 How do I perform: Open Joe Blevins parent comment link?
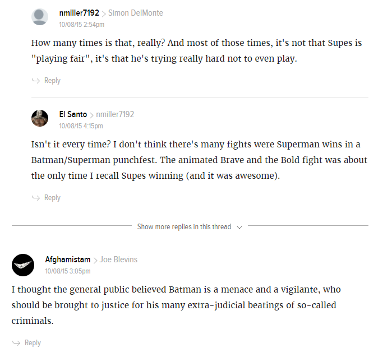119,259
